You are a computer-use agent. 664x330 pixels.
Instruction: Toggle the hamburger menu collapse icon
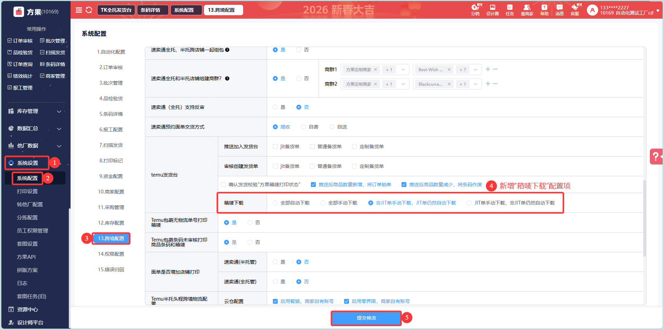click(79, 10)
